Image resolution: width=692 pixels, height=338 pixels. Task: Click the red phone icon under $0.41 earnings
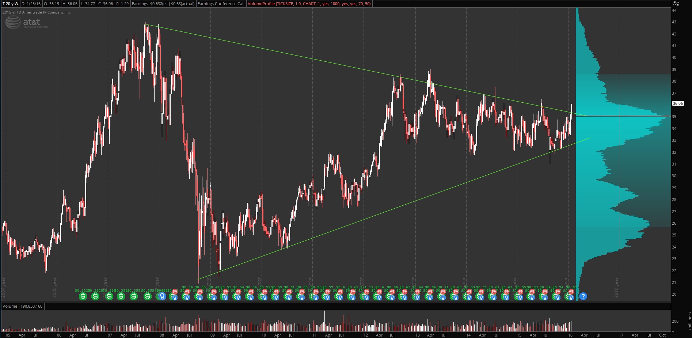click(x=213, y=292)
